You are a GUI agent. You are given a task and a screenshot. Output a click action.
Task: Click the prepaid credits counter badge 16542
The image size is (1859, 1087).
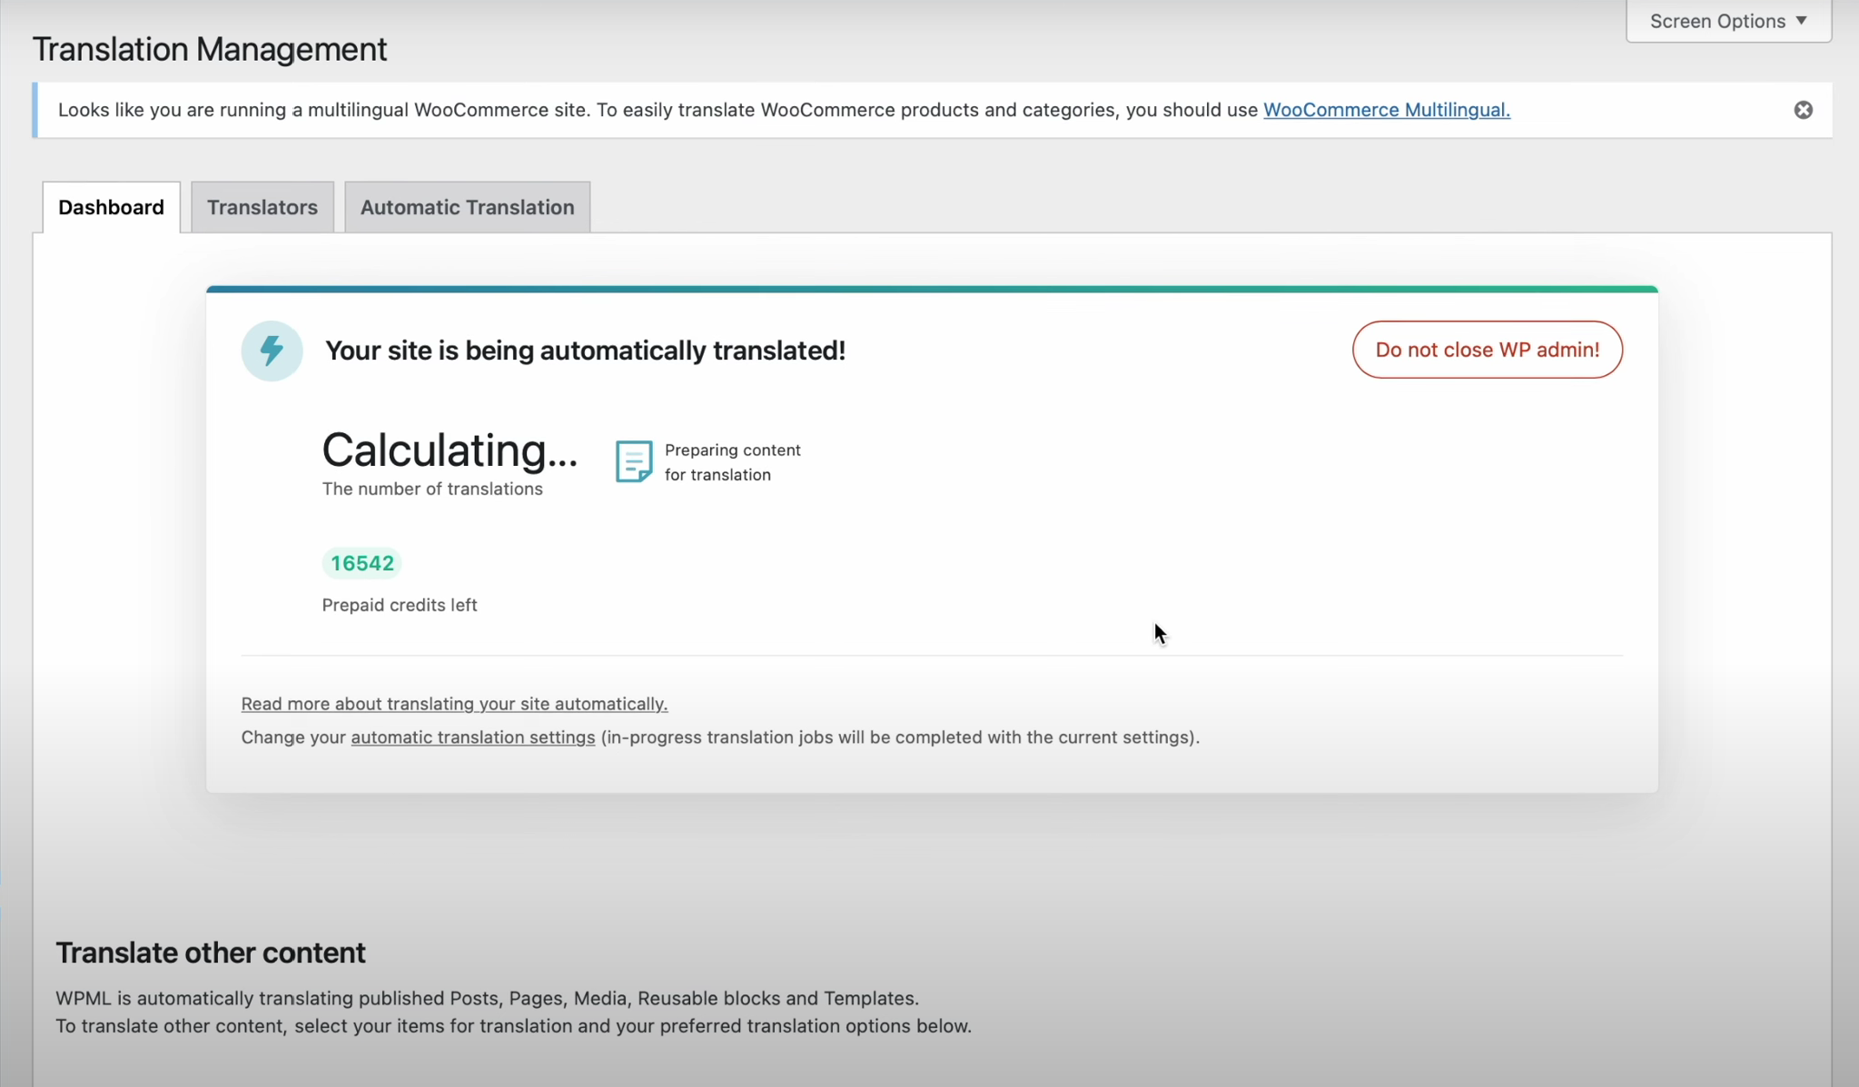(361, 562)
